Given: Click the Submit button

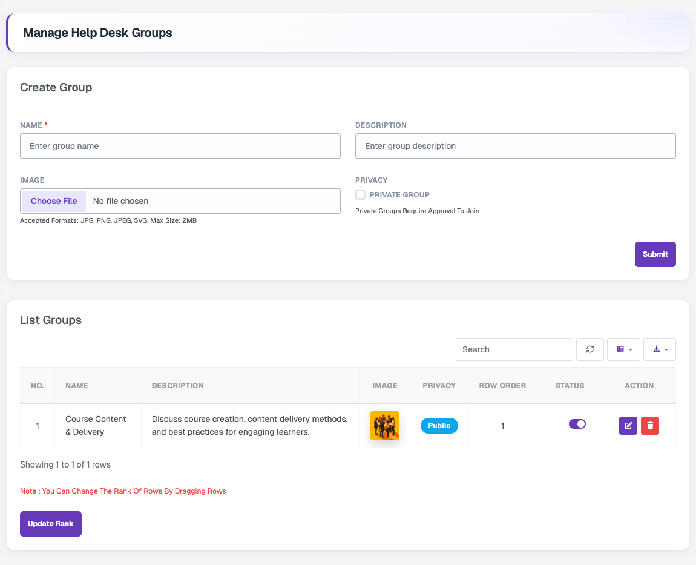Looking at the screenshot, I should (655, 254).
